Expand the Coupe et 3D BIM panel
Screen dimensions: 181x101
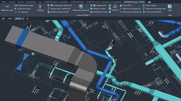coord(83,15)
